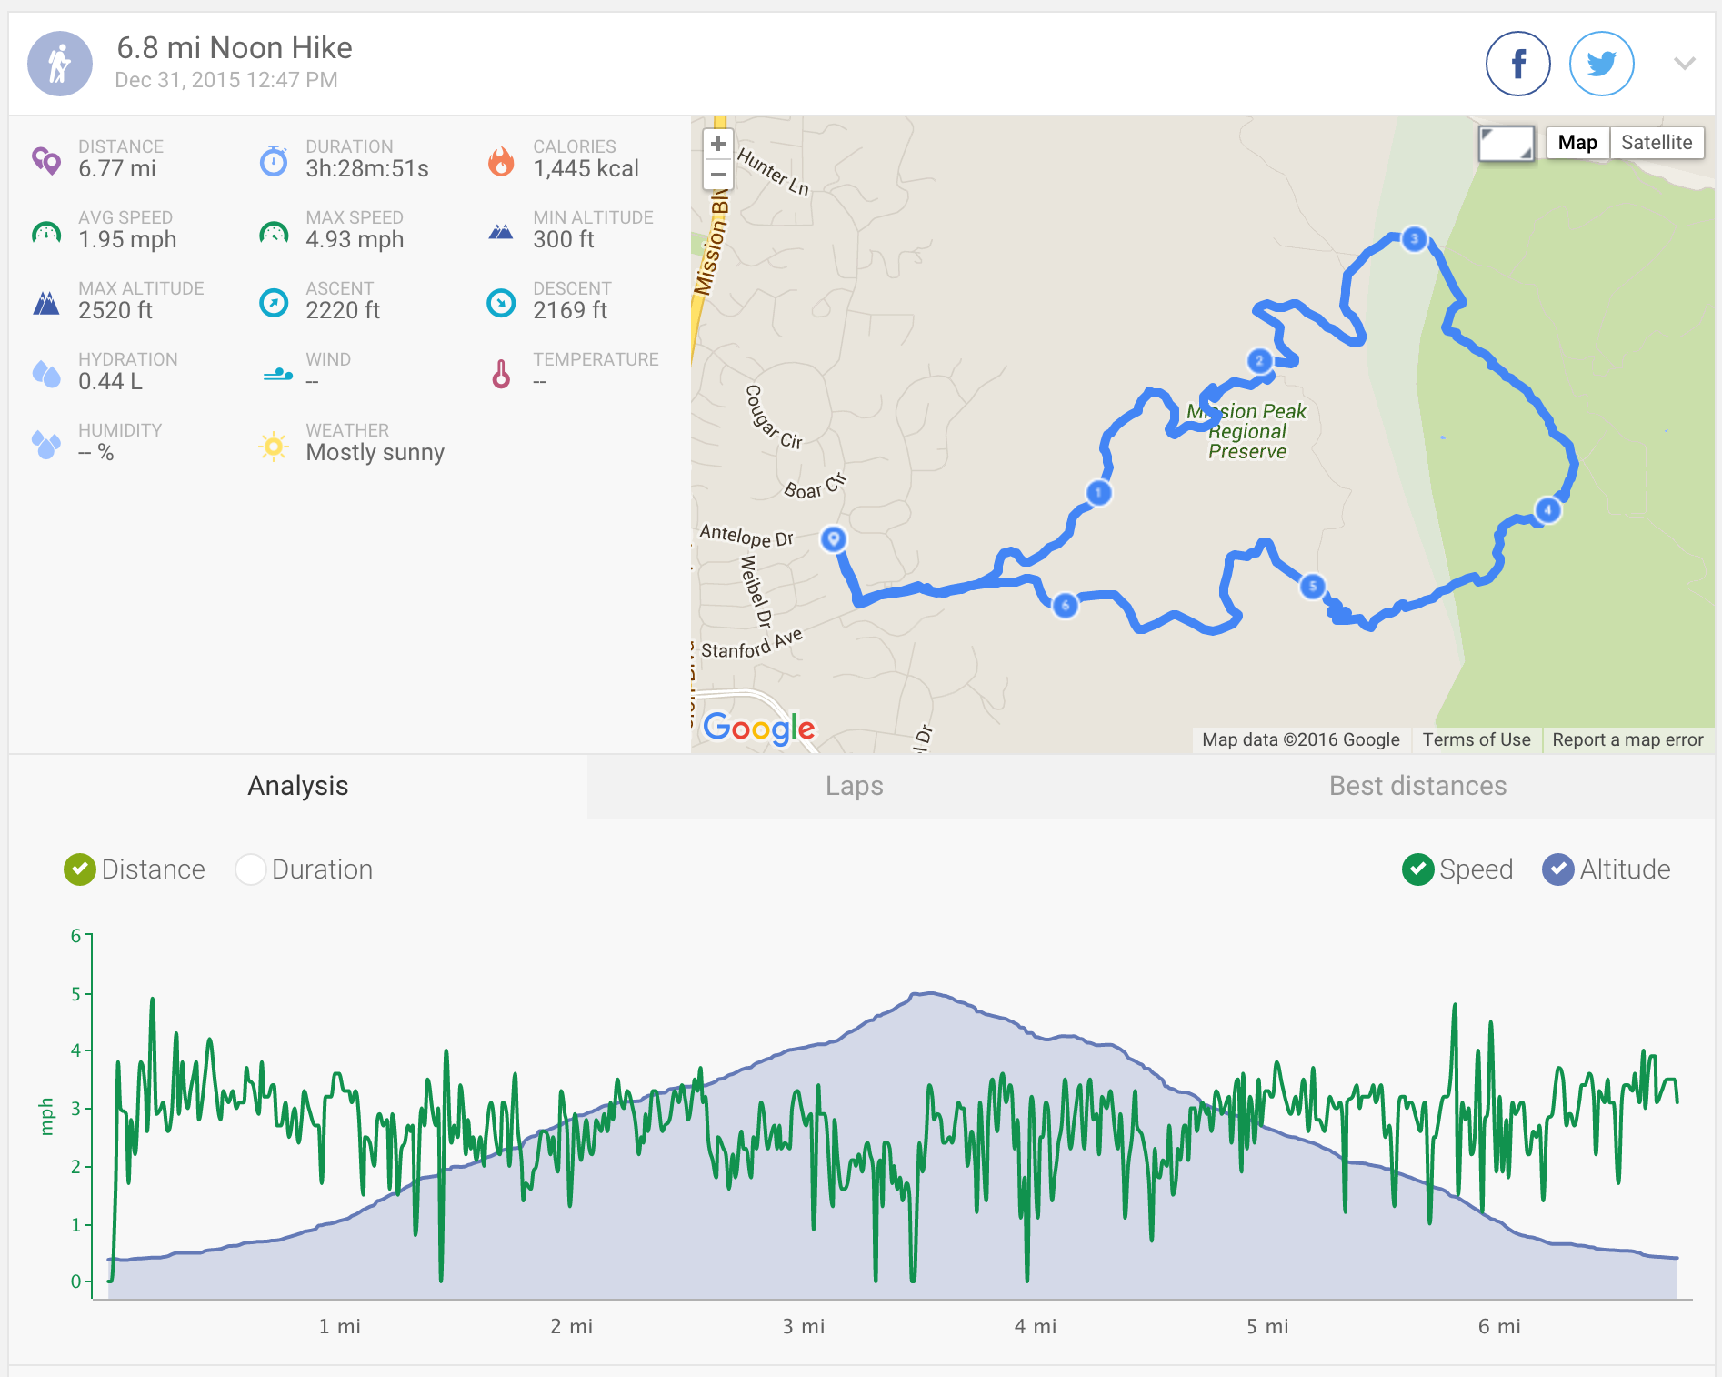The height and width of the screenshot is (1377, 1722).
Task: Toggle the map fullscreen control
Action: [1506, 143]
